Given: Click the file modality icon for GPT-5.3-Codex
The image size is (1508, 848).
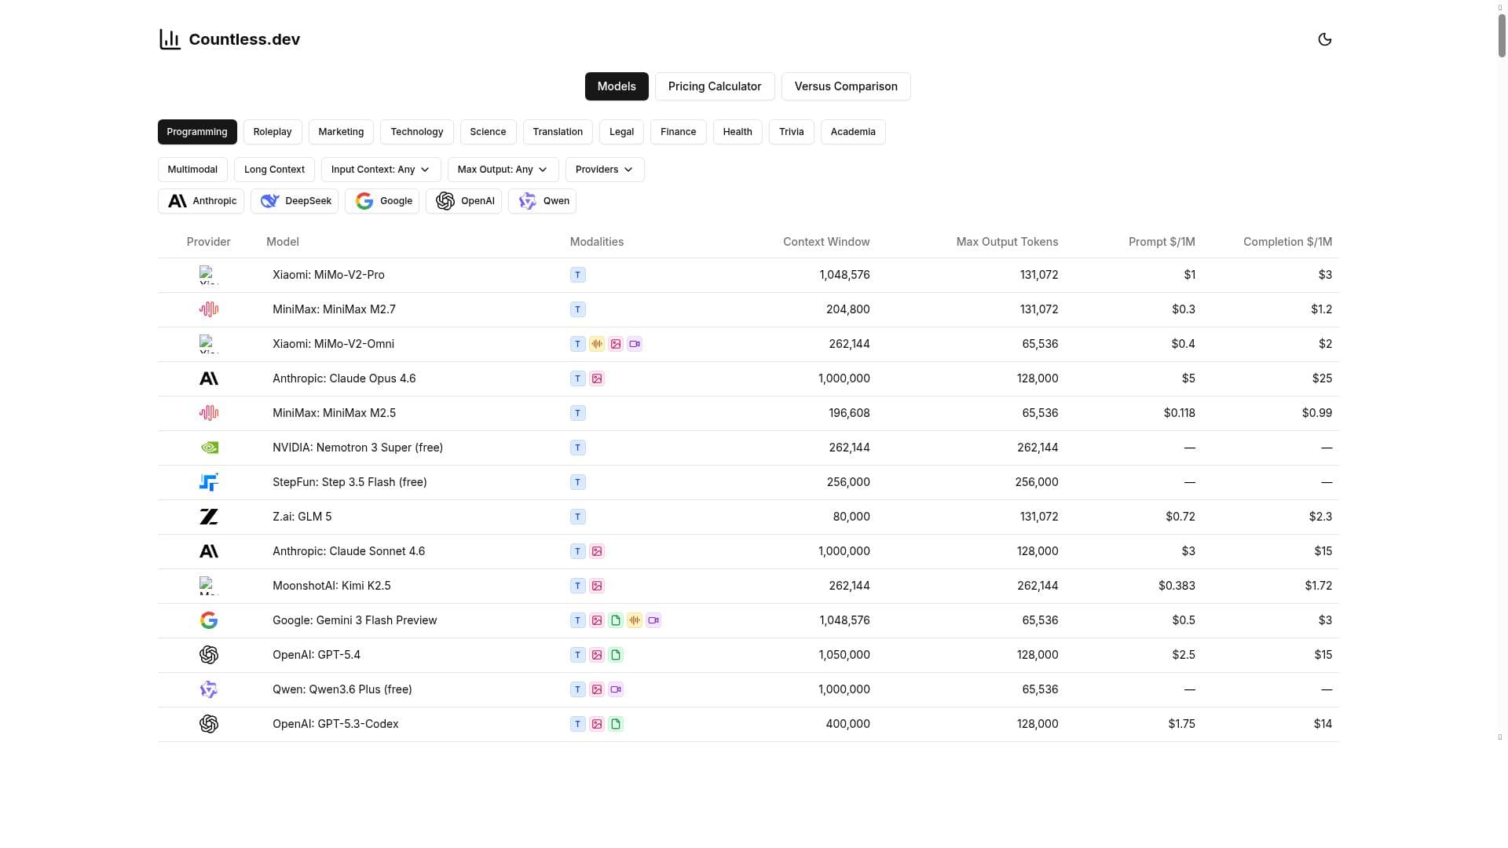Looking at the screenshot, I should pos(616,724).
